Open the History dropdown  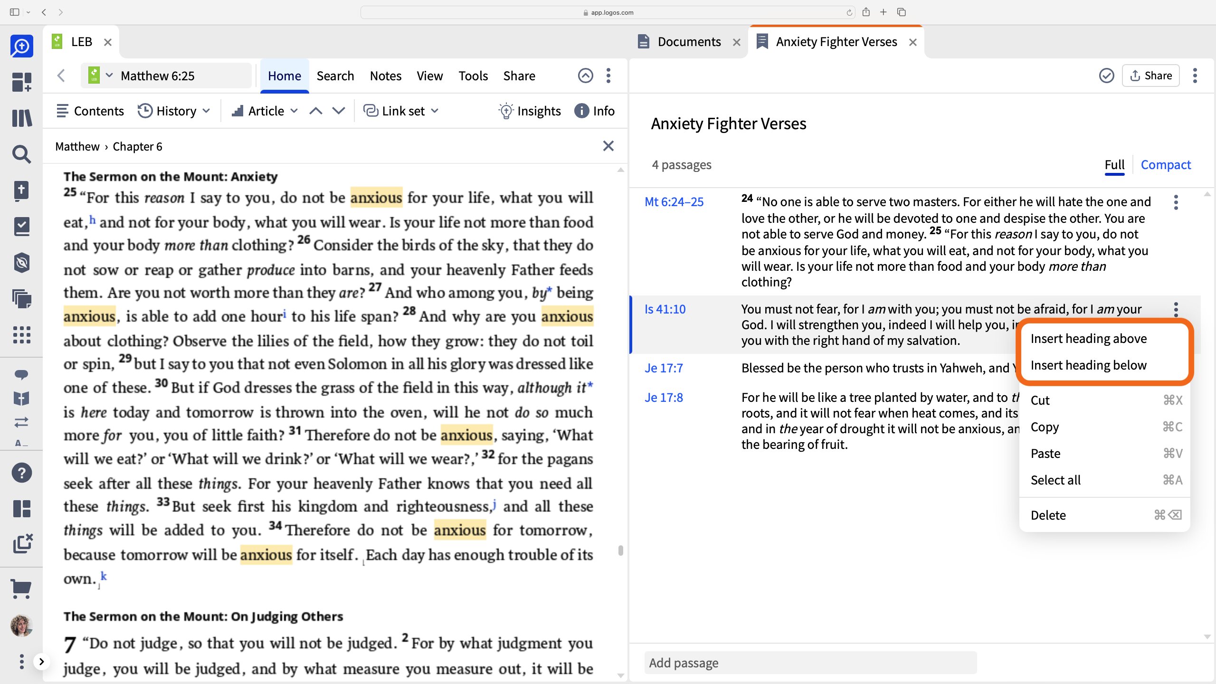click(174, 111)
